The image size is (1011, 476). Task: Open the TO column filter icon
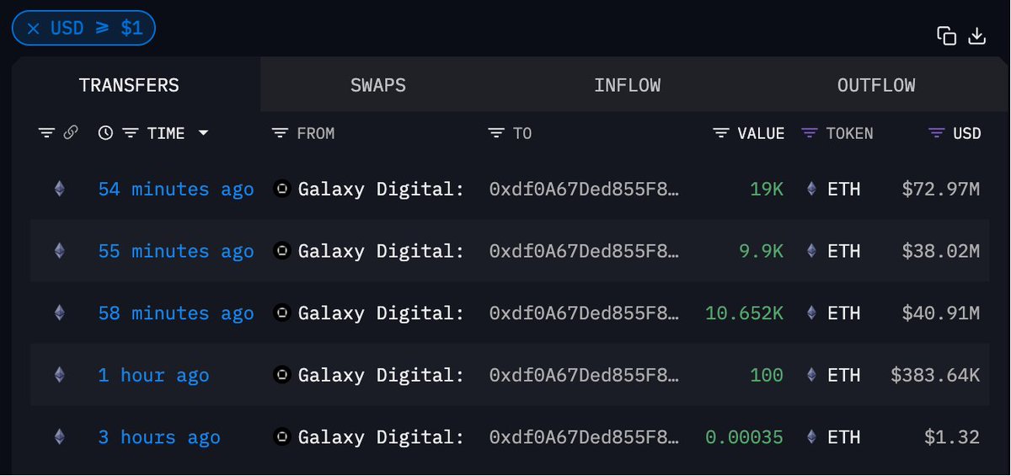click(x=497, y=133)
